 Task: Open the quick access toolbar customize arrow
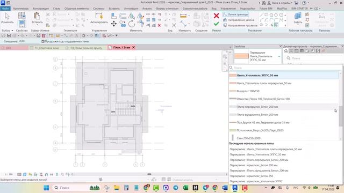(117, 35)
